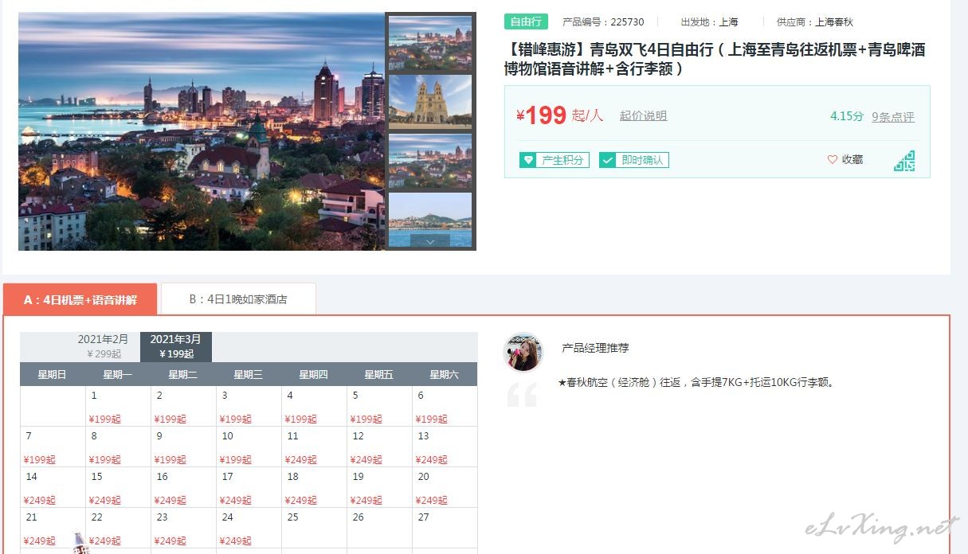Select March 24 departure date
968x554 pixels.
249,528
